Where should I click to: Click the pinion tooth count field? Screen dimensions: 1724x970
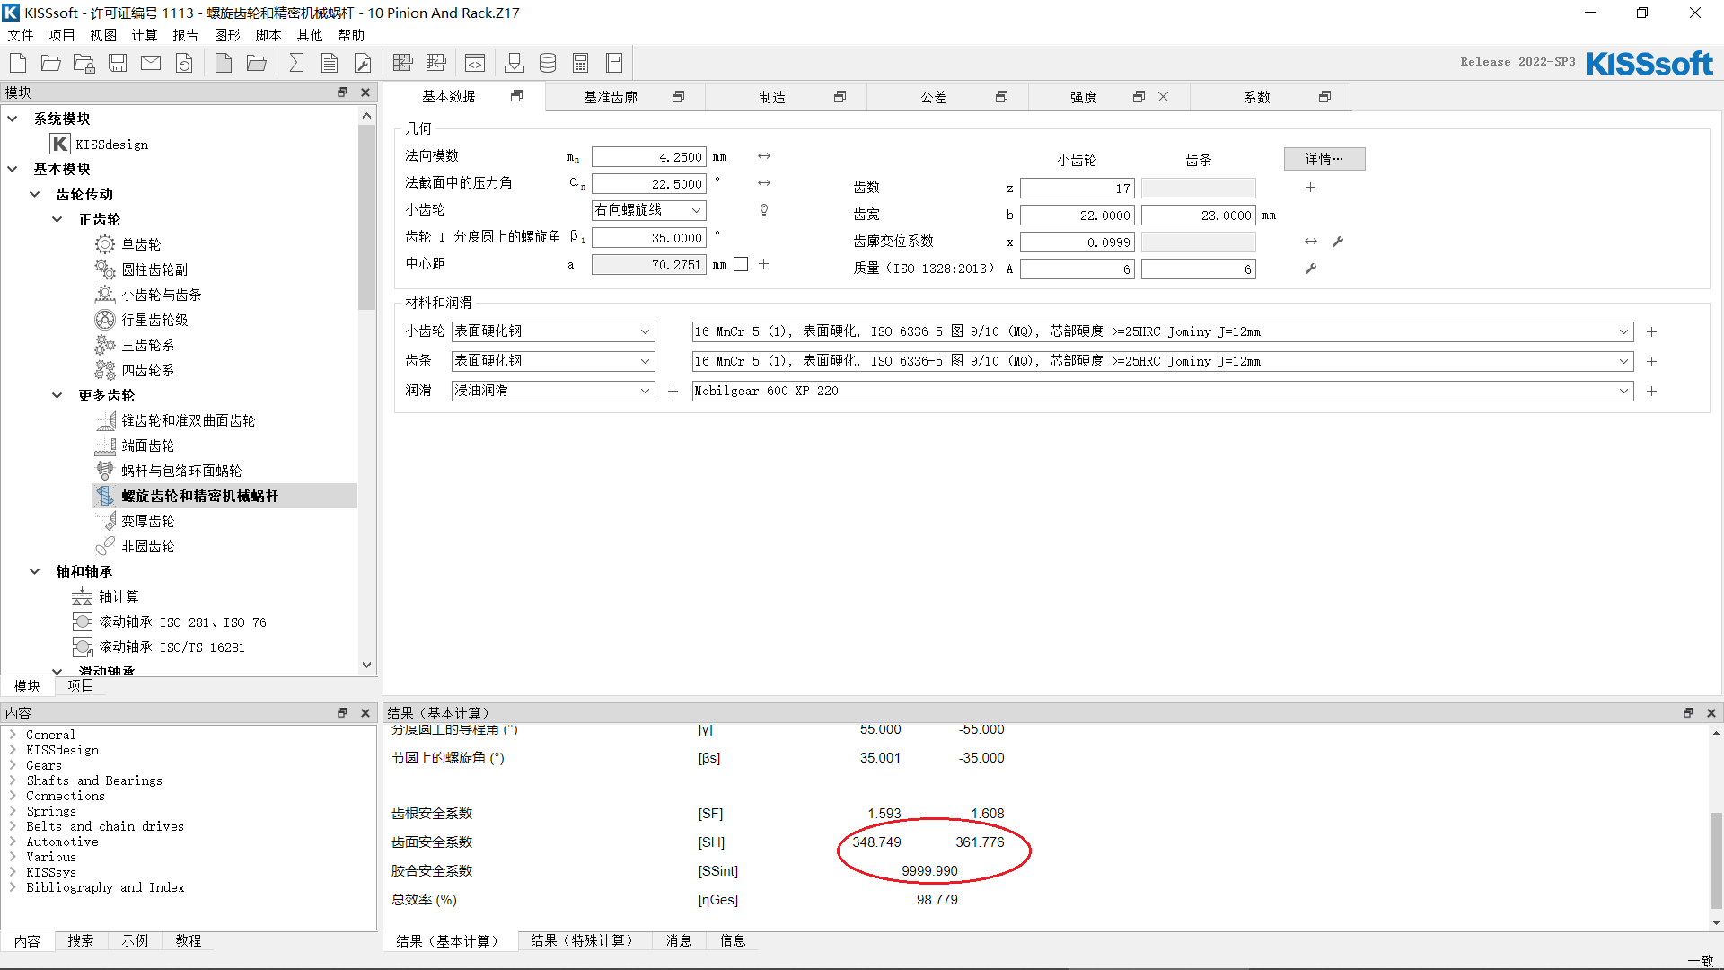point(1077,189)
